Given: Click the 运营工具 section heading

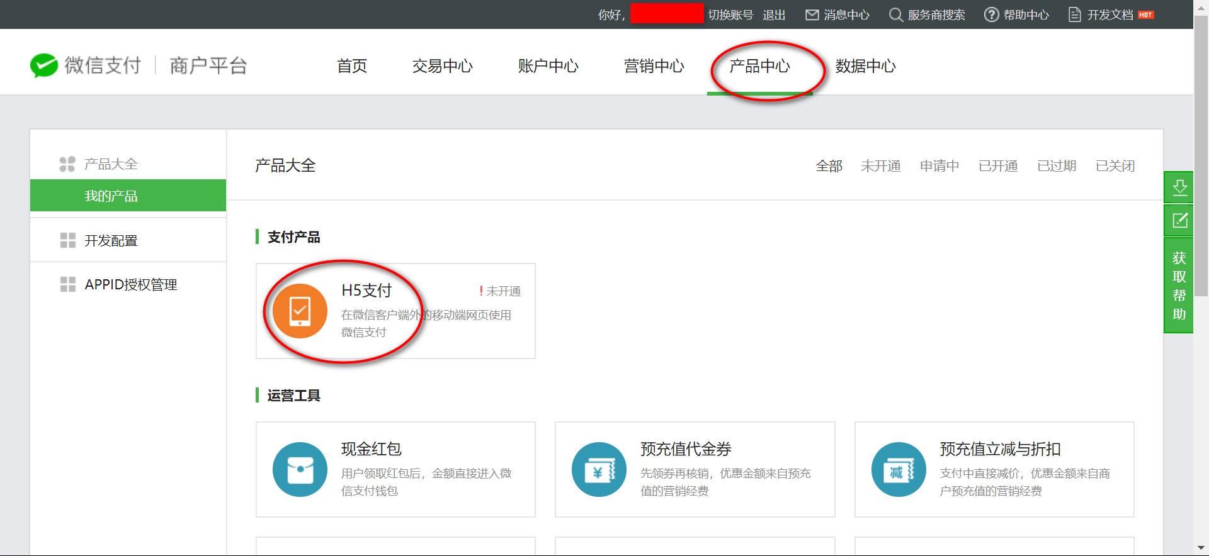Looking at the screenshot, I should (x=293, y=396).
